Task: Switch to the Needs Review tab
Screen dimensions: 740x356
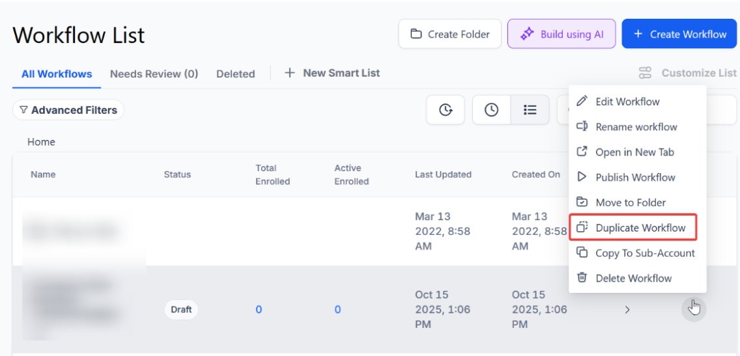Action: click(x=154, y=74)
